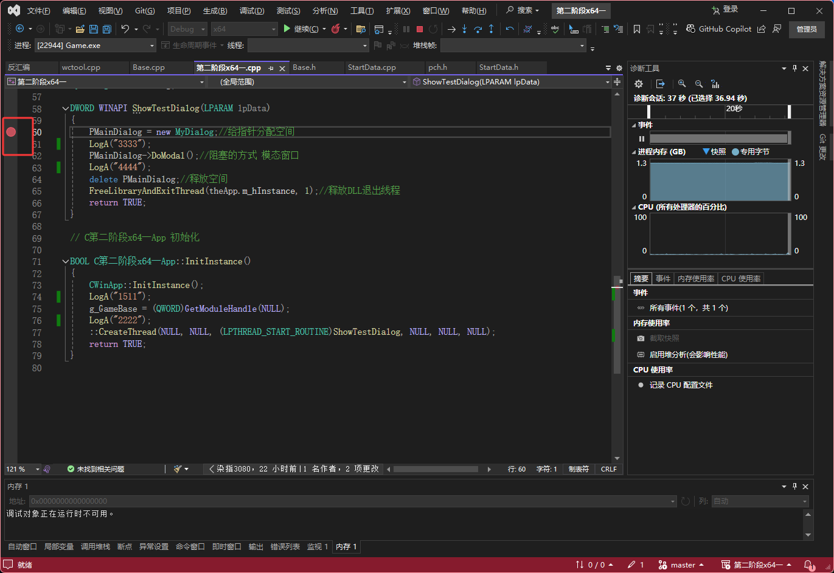Click the reset chart view icon in diagnostics

point(715,84)
